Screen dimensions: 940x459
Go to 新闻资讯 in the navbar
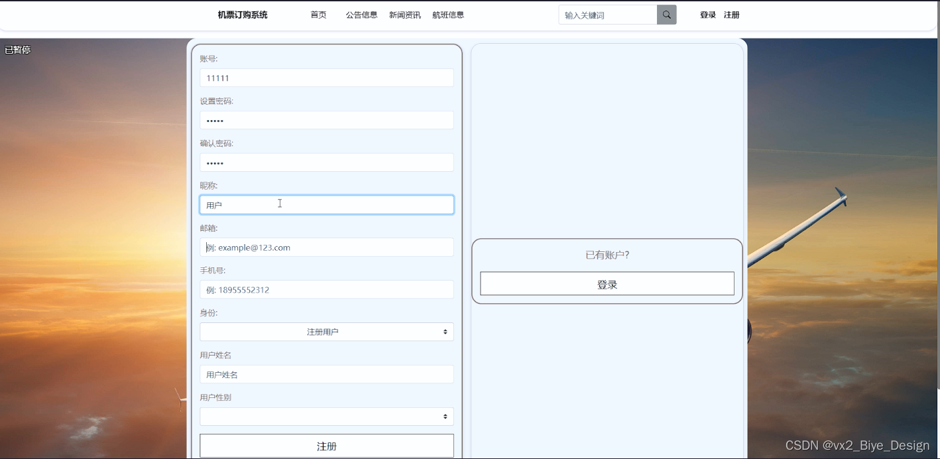tap(404, 15)
